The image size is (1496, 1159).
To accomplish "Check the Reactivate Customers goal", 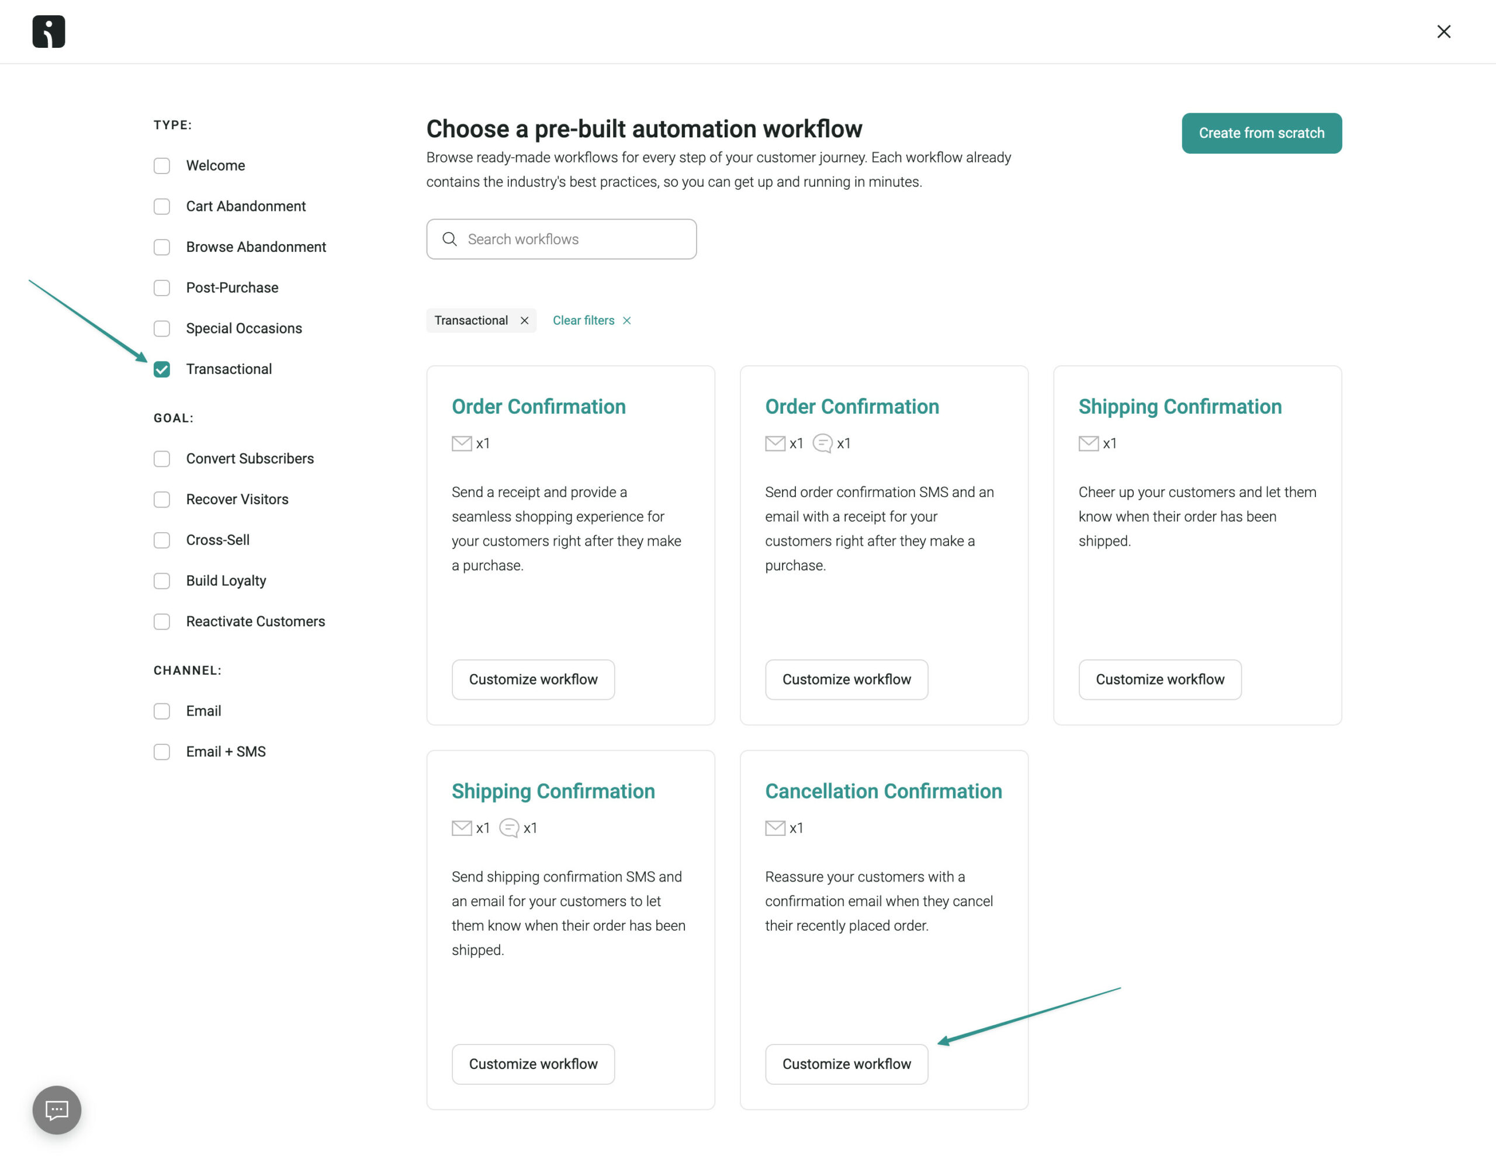I will pos(162,622).
